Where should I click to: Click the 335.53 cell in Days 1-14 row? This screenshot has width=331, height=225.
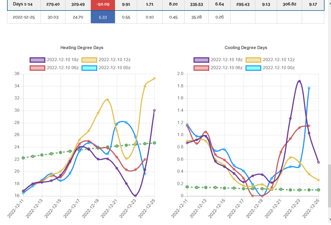[196, 5]
